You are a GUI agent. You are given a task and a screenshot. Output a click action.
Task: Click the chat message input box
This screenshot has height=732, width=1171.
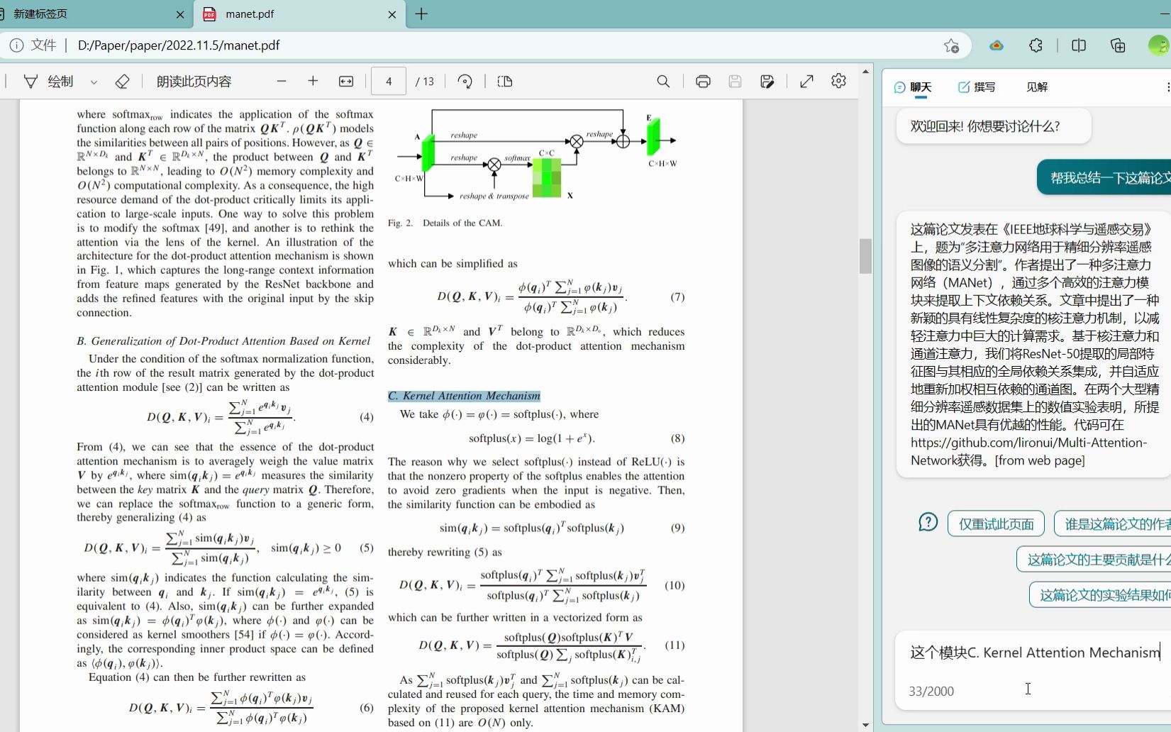coord(1034,653)
